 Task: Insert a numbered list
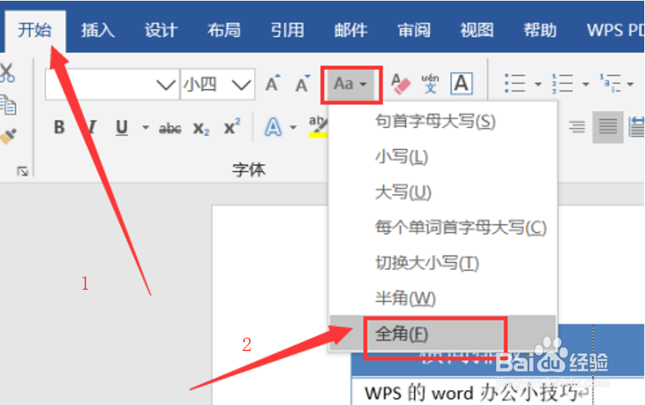pos(563,83)
